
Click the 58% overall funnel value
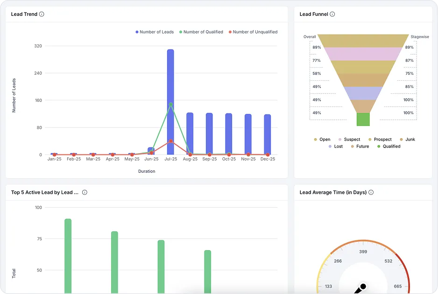click(x=317, y=73)
